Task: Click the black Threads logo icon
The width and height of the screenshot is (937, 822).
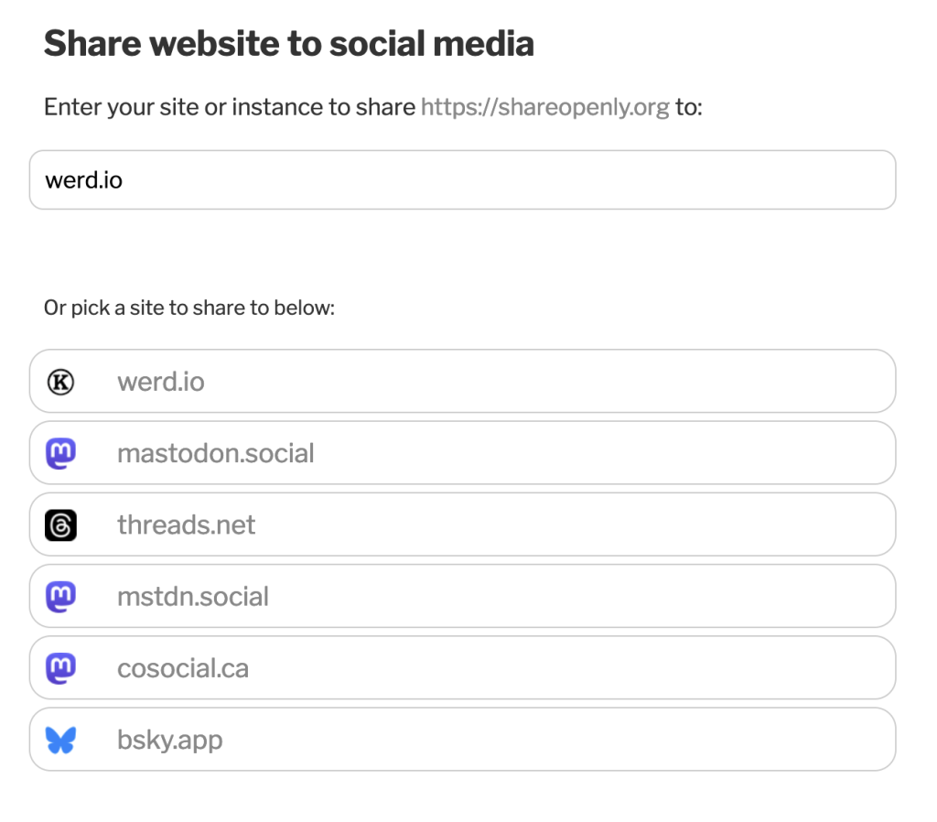Action: click(x=60, y=525)
